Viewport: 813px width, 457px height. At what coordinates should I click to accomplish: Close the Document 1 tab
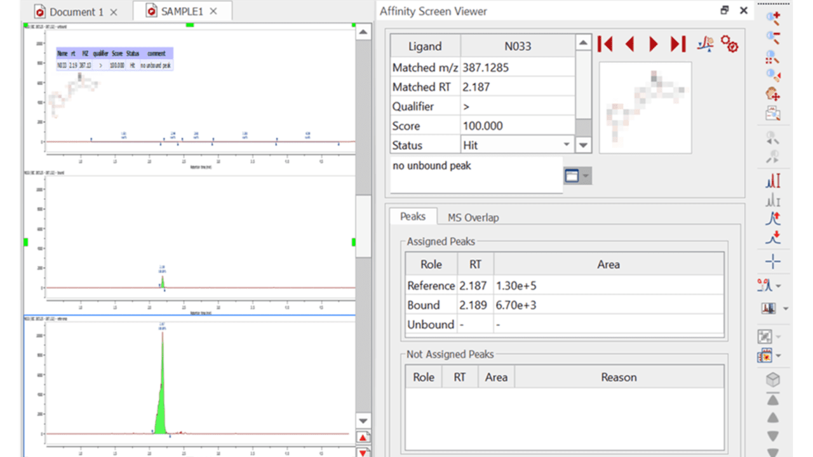[114, 12]
